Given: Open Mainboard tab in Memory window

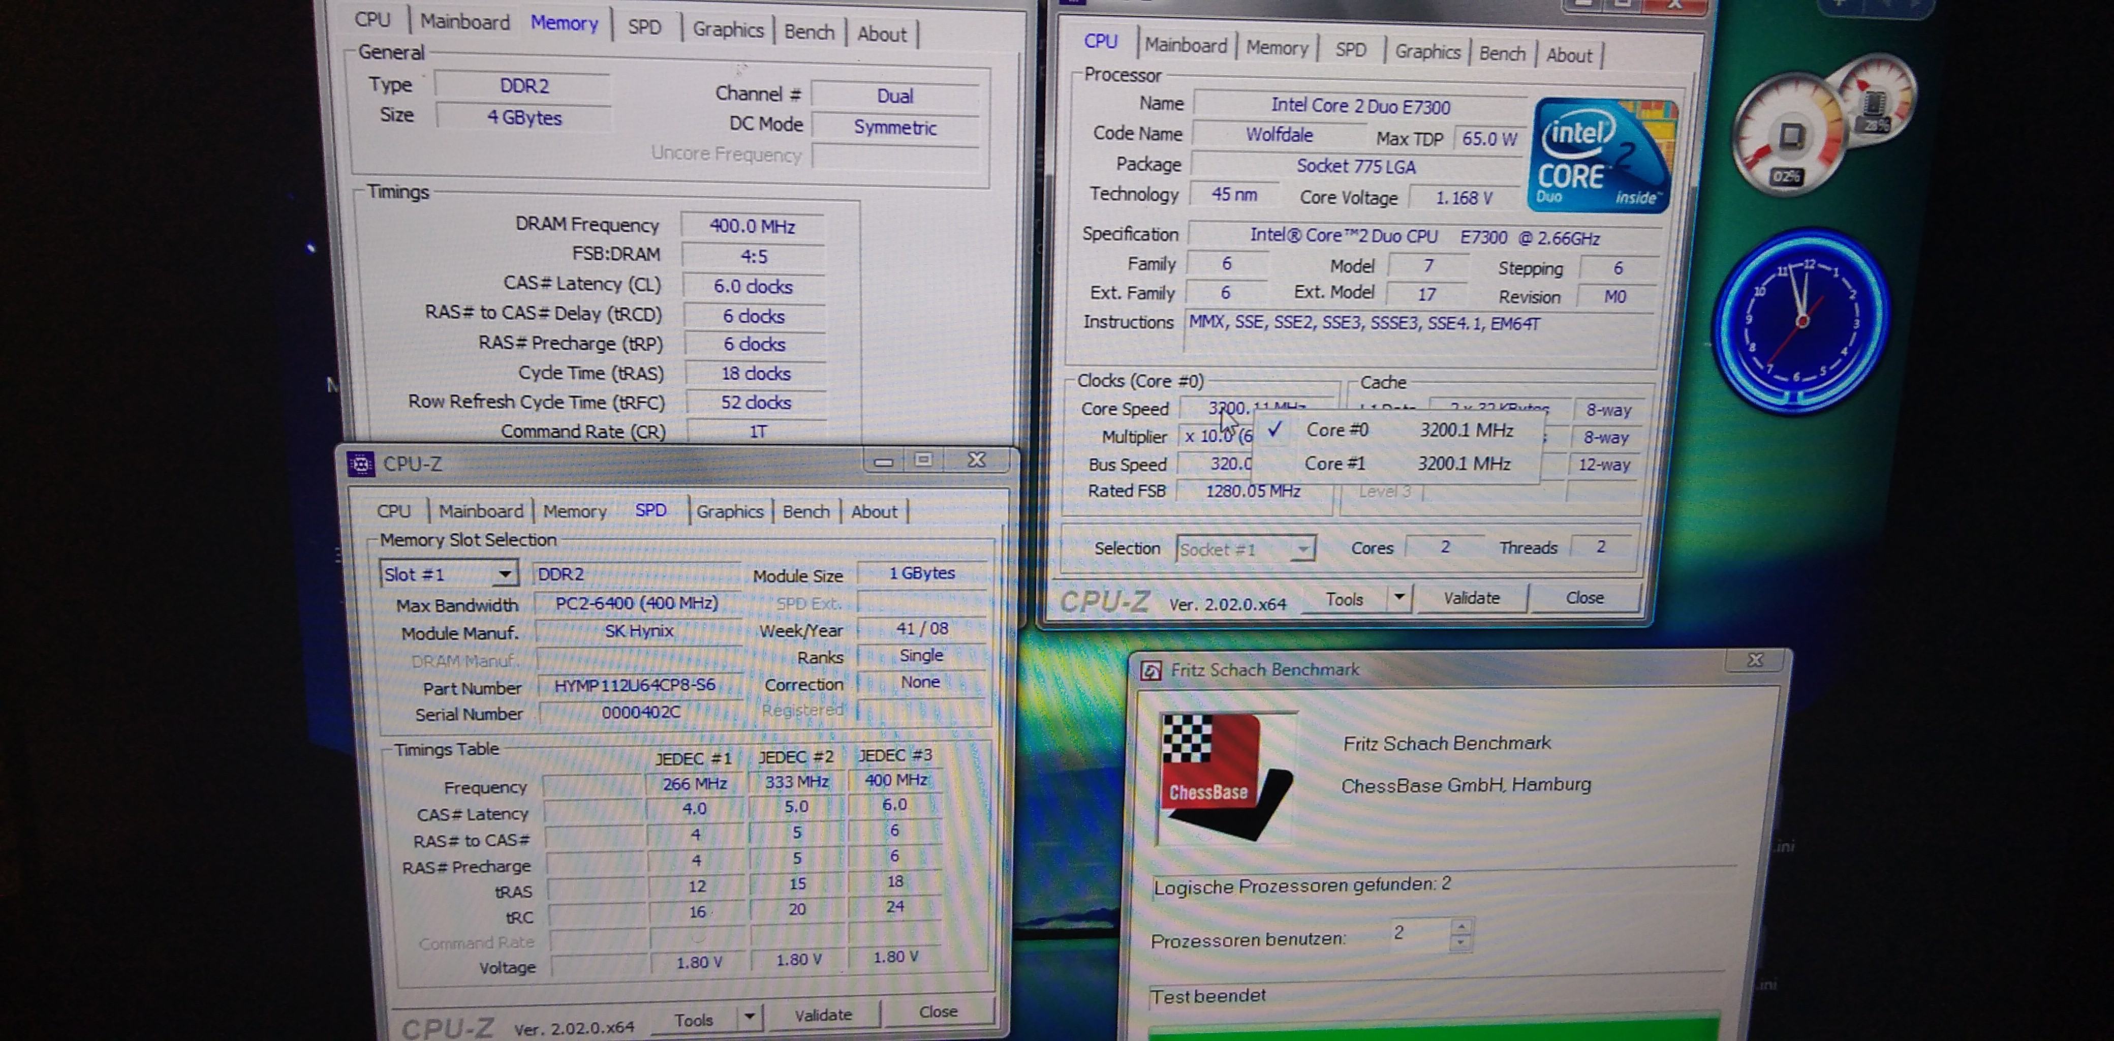Looking at the screenshot, I should pos(464,22).
